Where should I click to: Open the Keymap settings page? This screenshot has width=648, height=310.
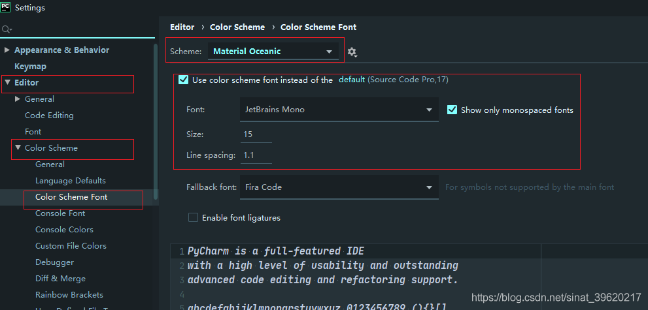click(30, 67)
